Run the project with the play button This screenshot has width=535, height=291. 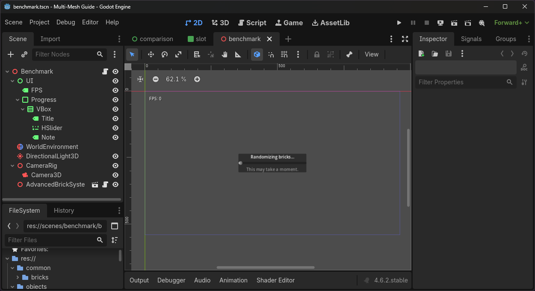(399, 23)
